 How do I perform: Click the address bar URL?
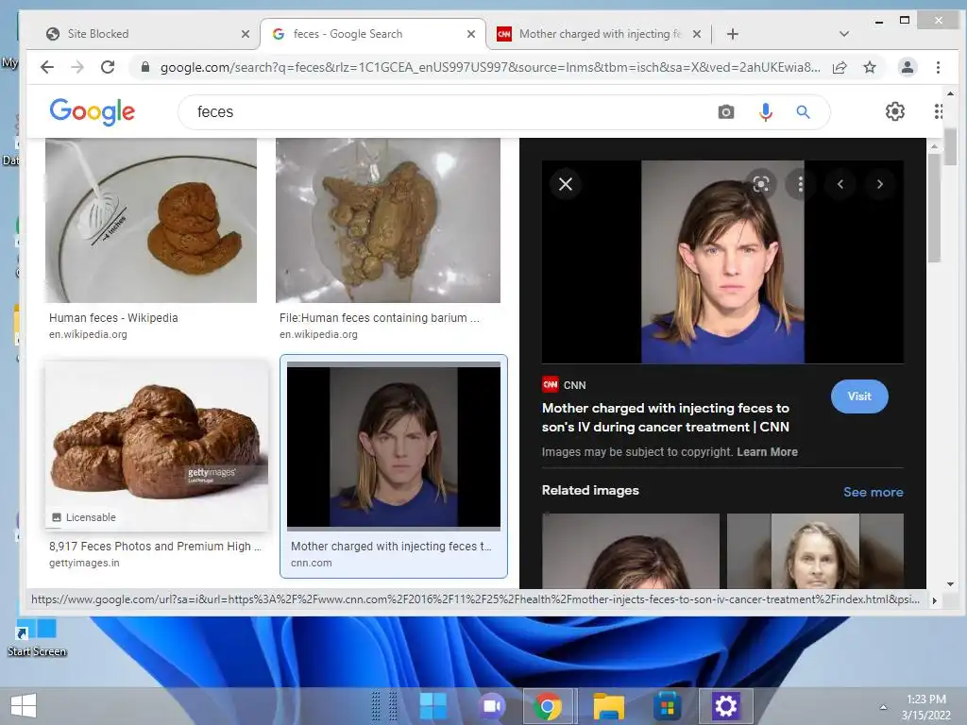click(x=490, y=67)
